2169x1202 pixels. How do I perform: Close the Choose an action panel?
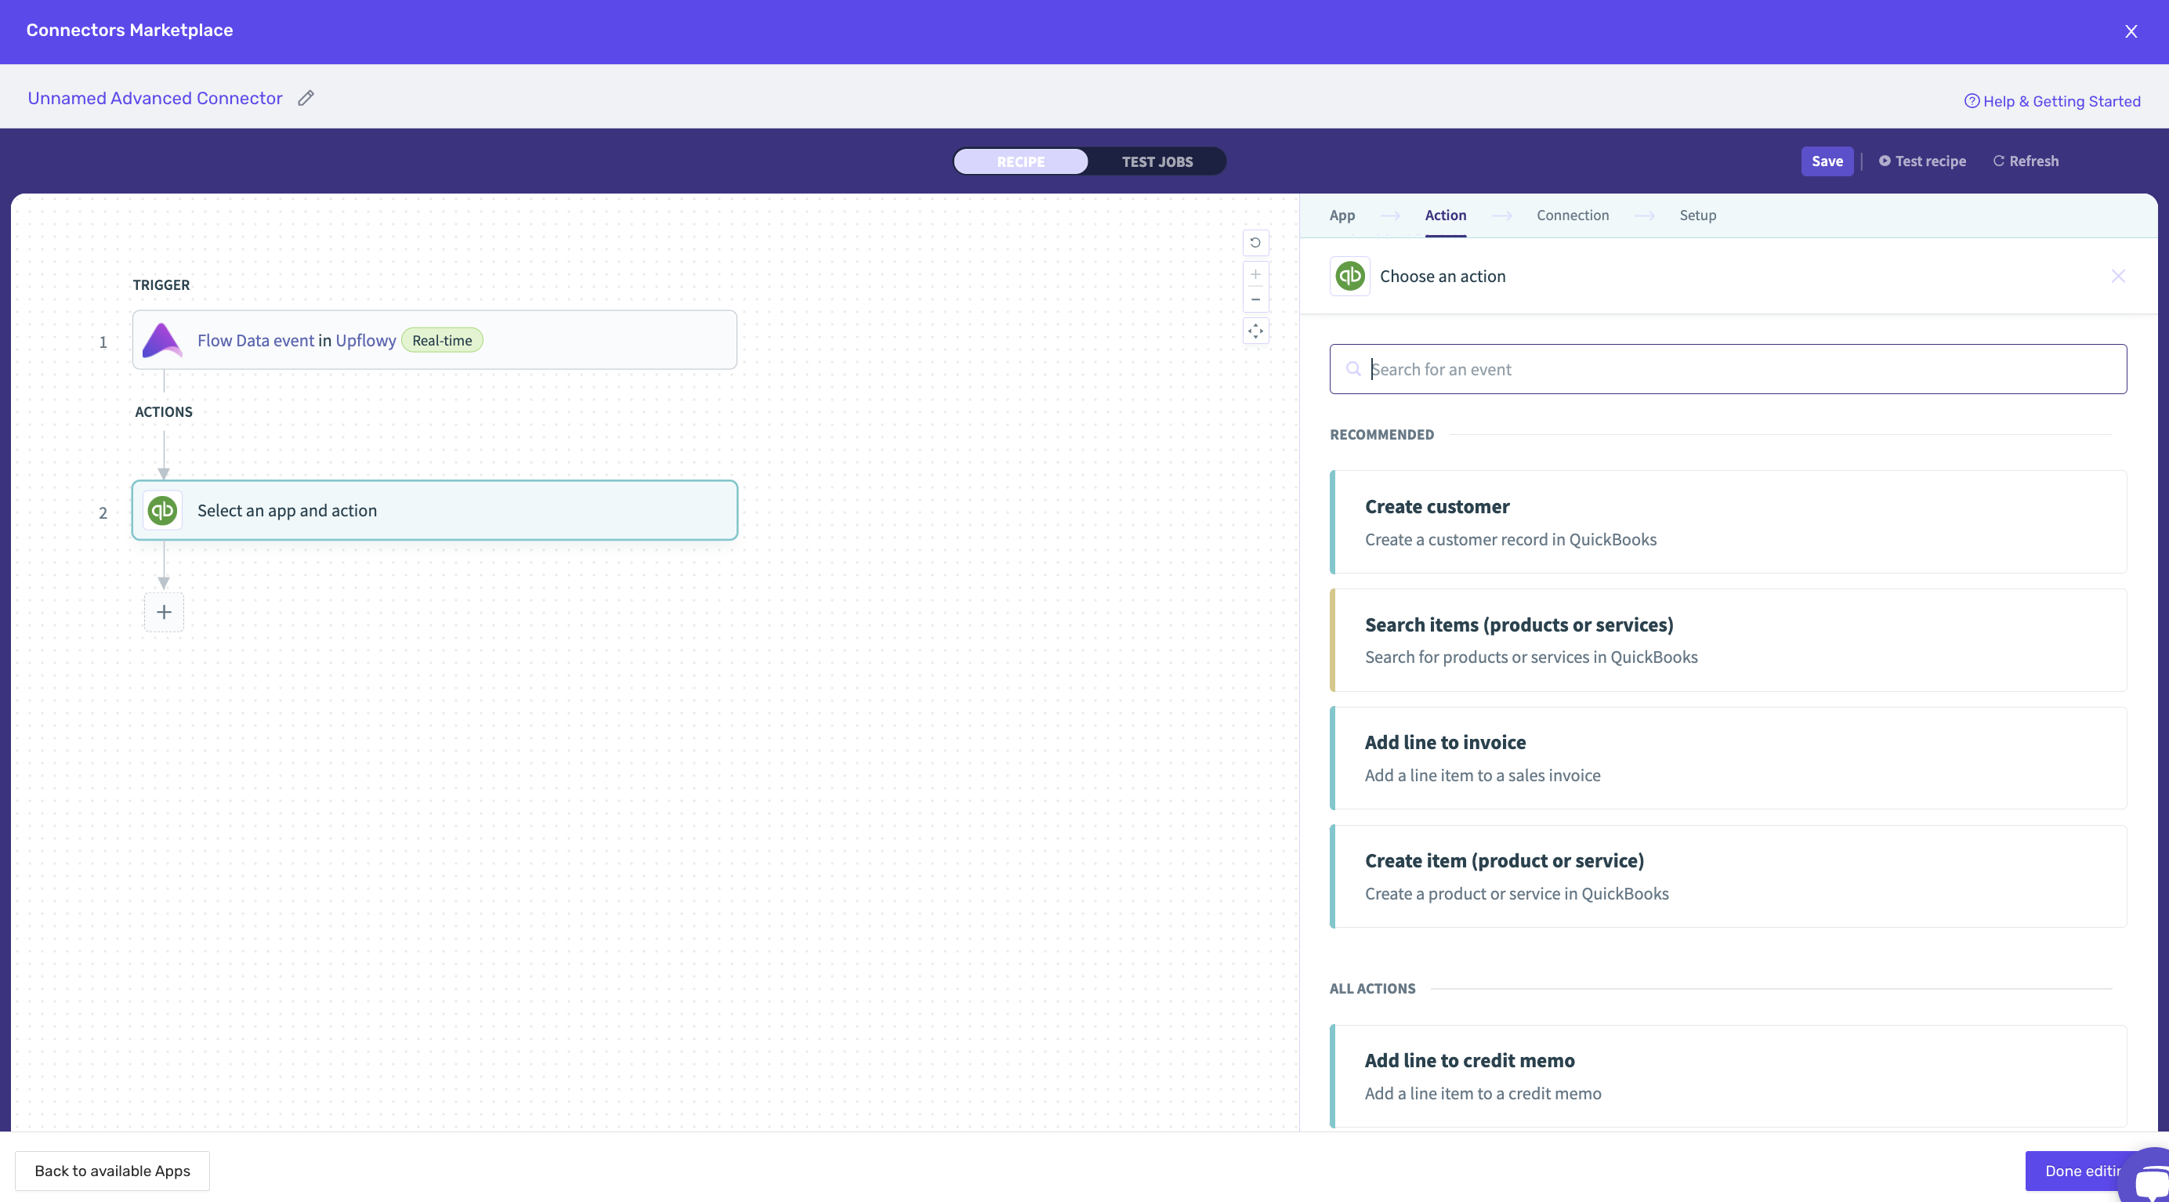coord(2117,276)
